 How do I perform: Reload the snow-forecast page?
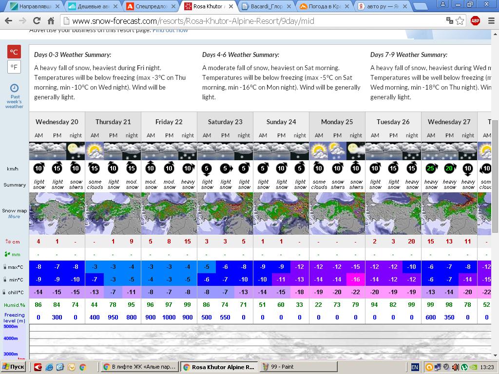coord(37,21)
